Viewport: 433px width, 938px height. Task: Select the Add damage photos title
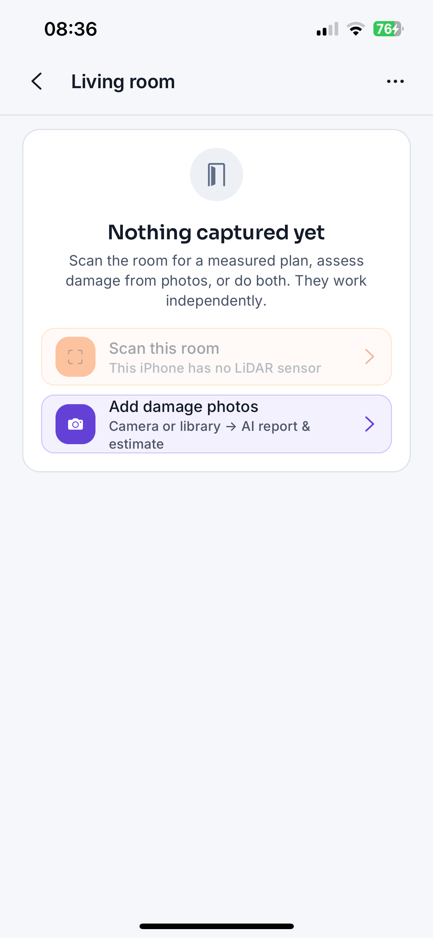click(184, 407)
